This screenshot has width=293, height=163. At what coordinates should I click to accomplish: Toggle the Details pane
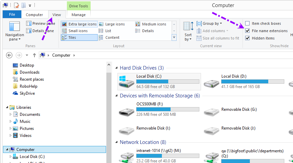coord(40,31)
